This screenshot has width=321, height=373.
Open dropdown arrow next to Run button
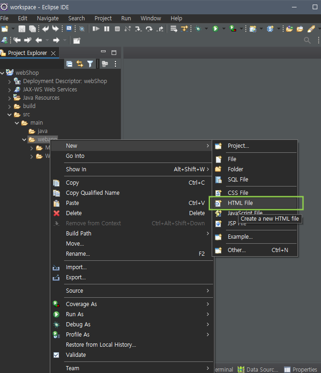click(x=224, y=29)
